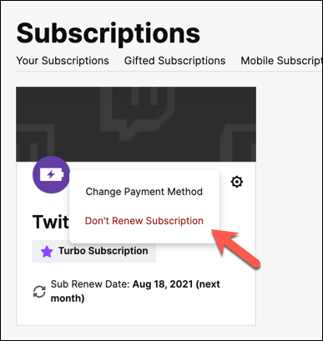Click the purple star icon
The height and width of the screenshot is (341, 323).
tap(47, 252)
